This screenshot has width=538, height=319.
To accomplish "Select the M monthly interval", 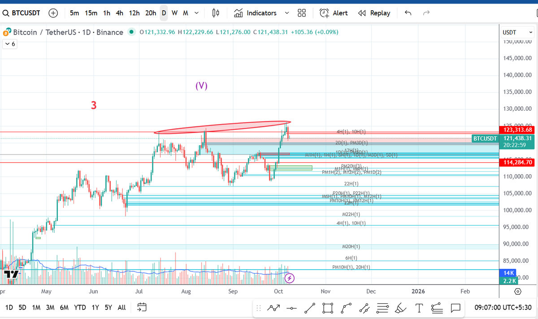I will (185, 13).
